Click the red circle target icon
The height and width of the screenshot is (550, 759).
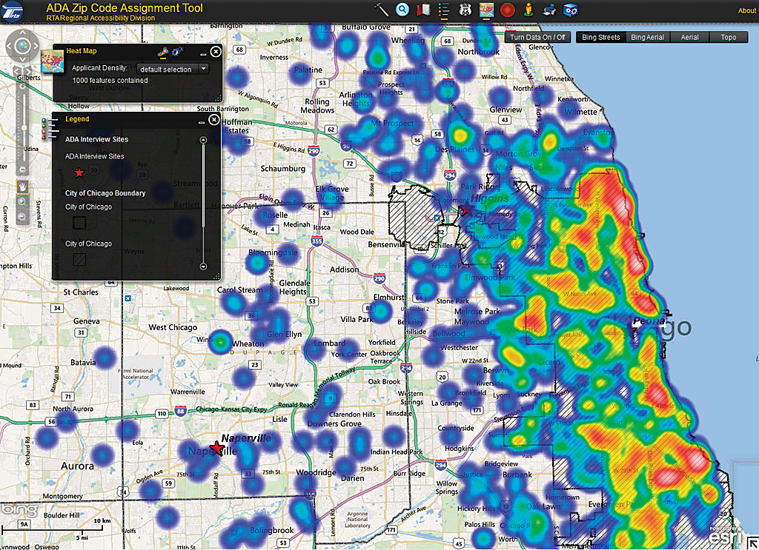507,10
